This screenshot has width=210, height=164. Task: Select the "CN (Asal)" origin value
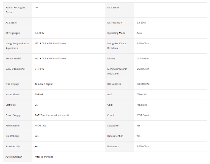pyautogui.click(x=141, y=94)
